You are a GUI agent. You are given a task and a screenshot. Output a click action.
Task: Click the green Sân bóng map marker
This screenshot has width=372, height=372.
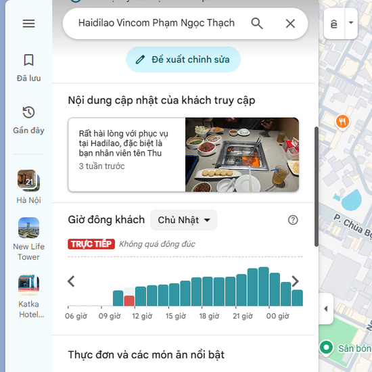327,348
